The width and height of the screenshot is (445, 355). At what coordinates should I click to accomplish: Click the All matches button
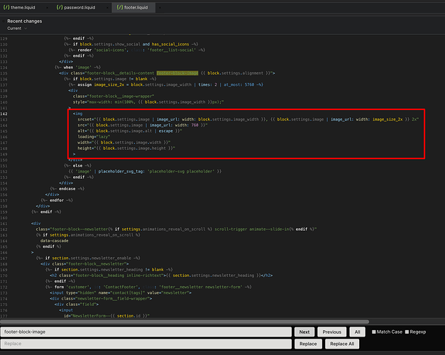pos(357,332)
